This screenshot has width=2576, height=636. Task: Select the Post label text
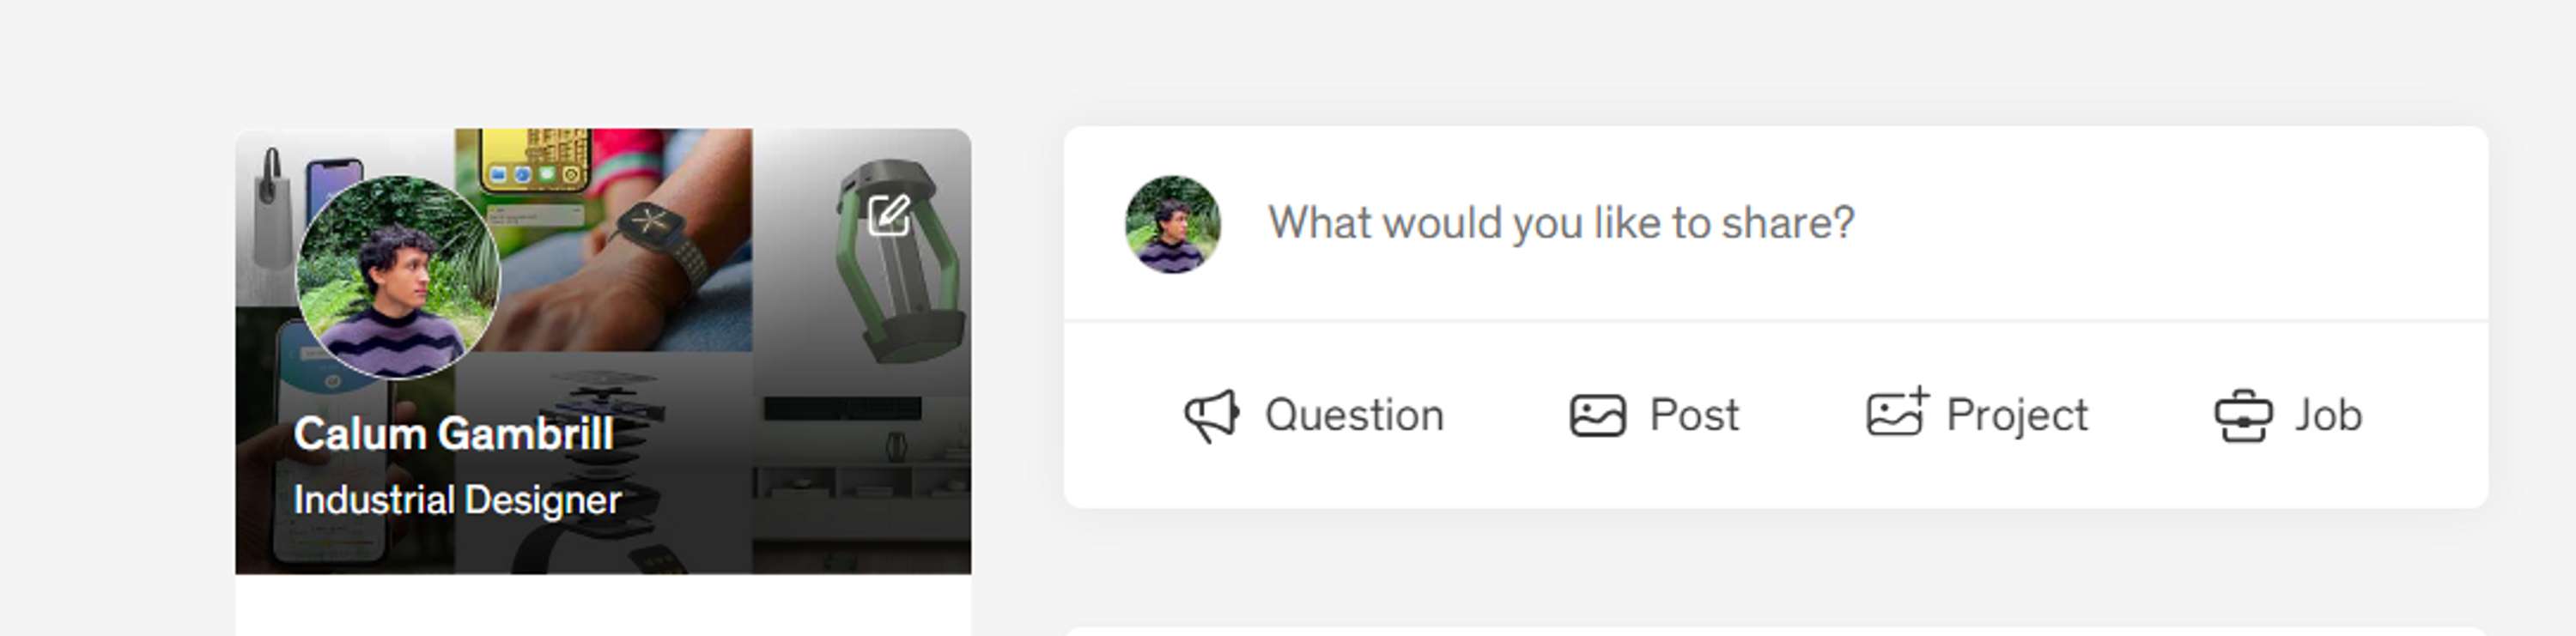[1694, 416]
